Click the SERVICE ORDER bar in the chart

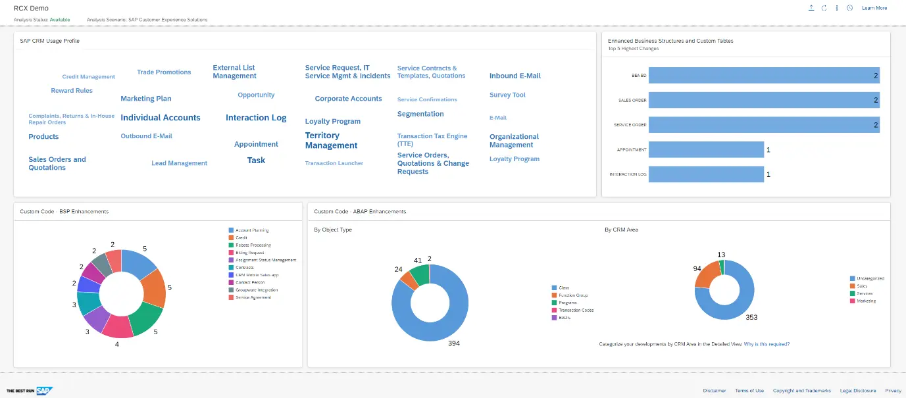click(764, 125)
